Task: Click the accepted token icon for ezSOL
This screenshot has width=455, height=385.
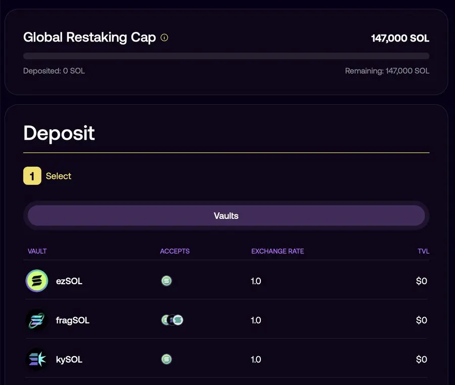Action: click(x=166, y=281)
